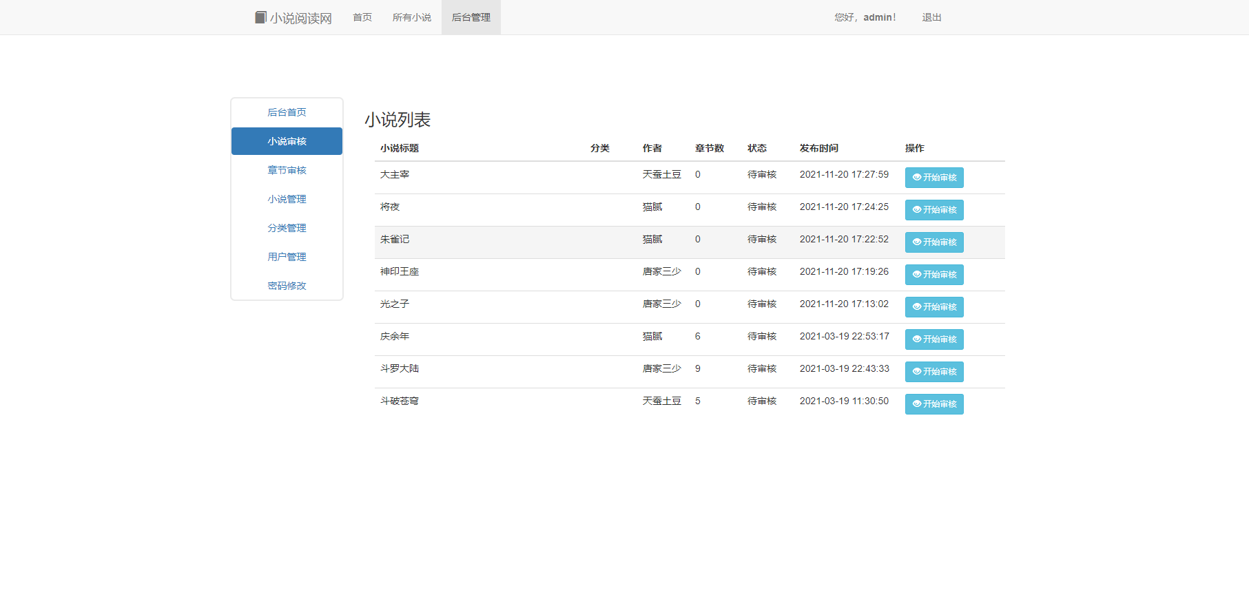This screenshot has height=597, width=1249.
Task: Click 待审核 status in 庆余年 row
Action: click(762, 337)
